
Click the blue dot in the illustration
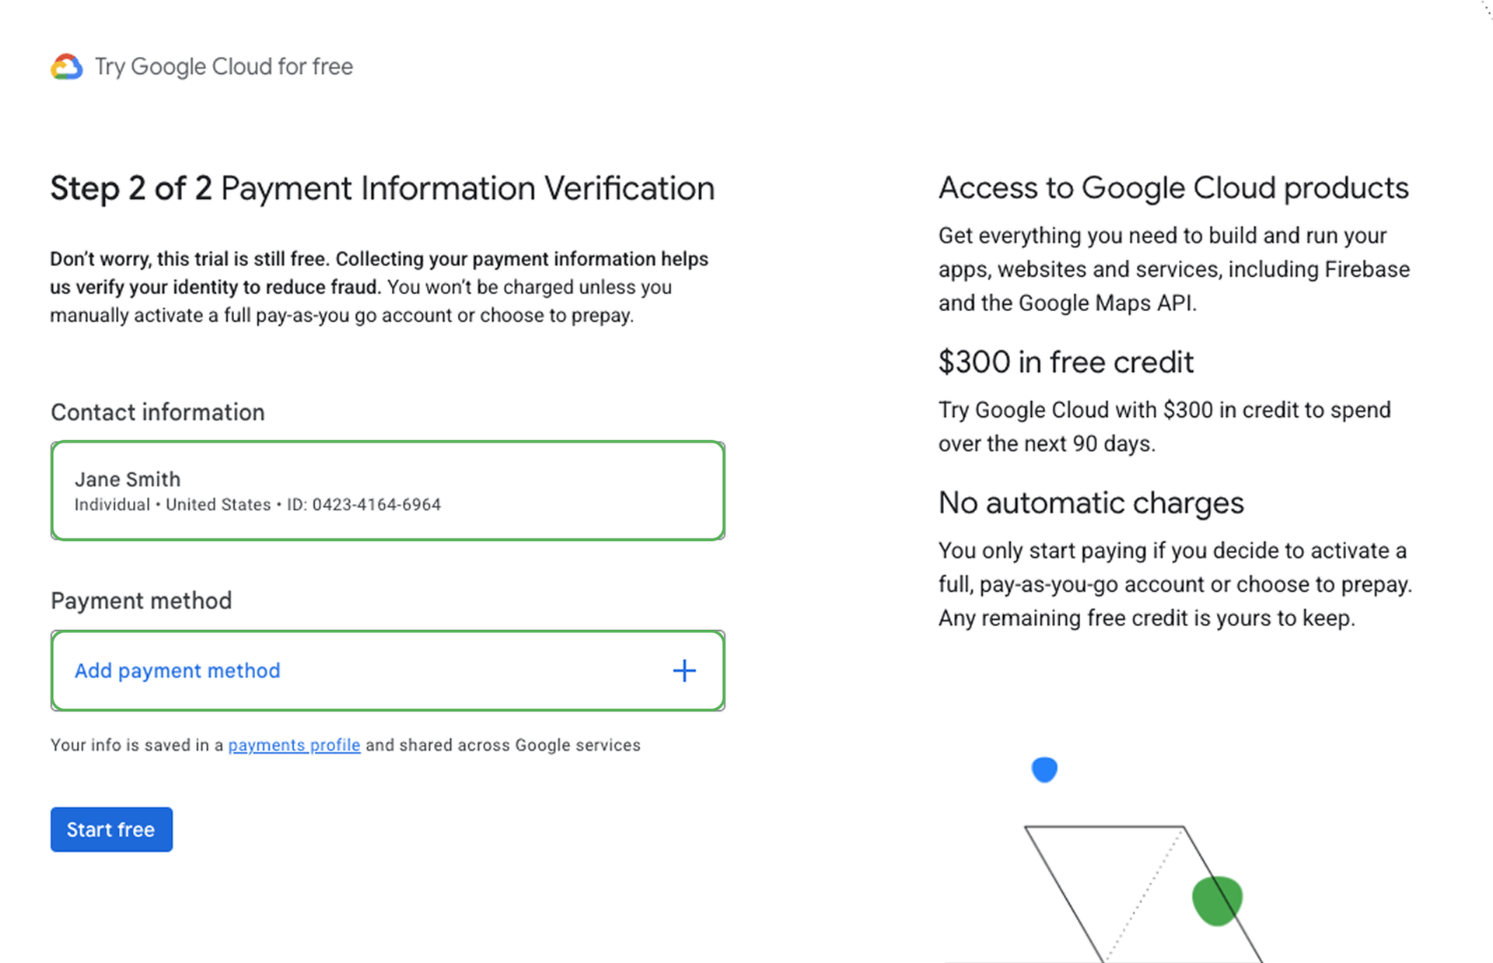1044,769
